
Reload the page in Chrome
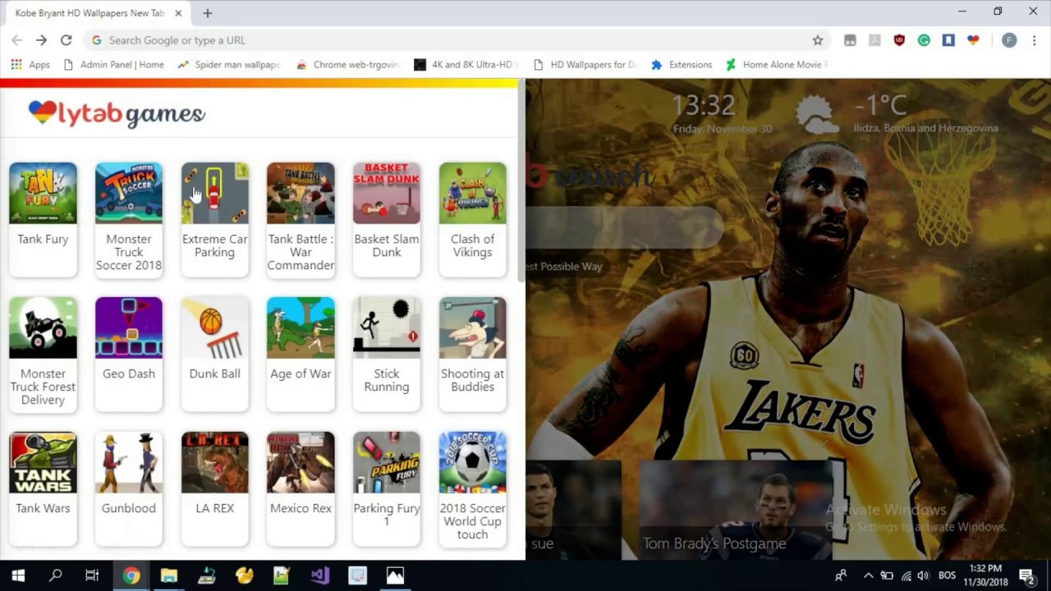(66, 40)
